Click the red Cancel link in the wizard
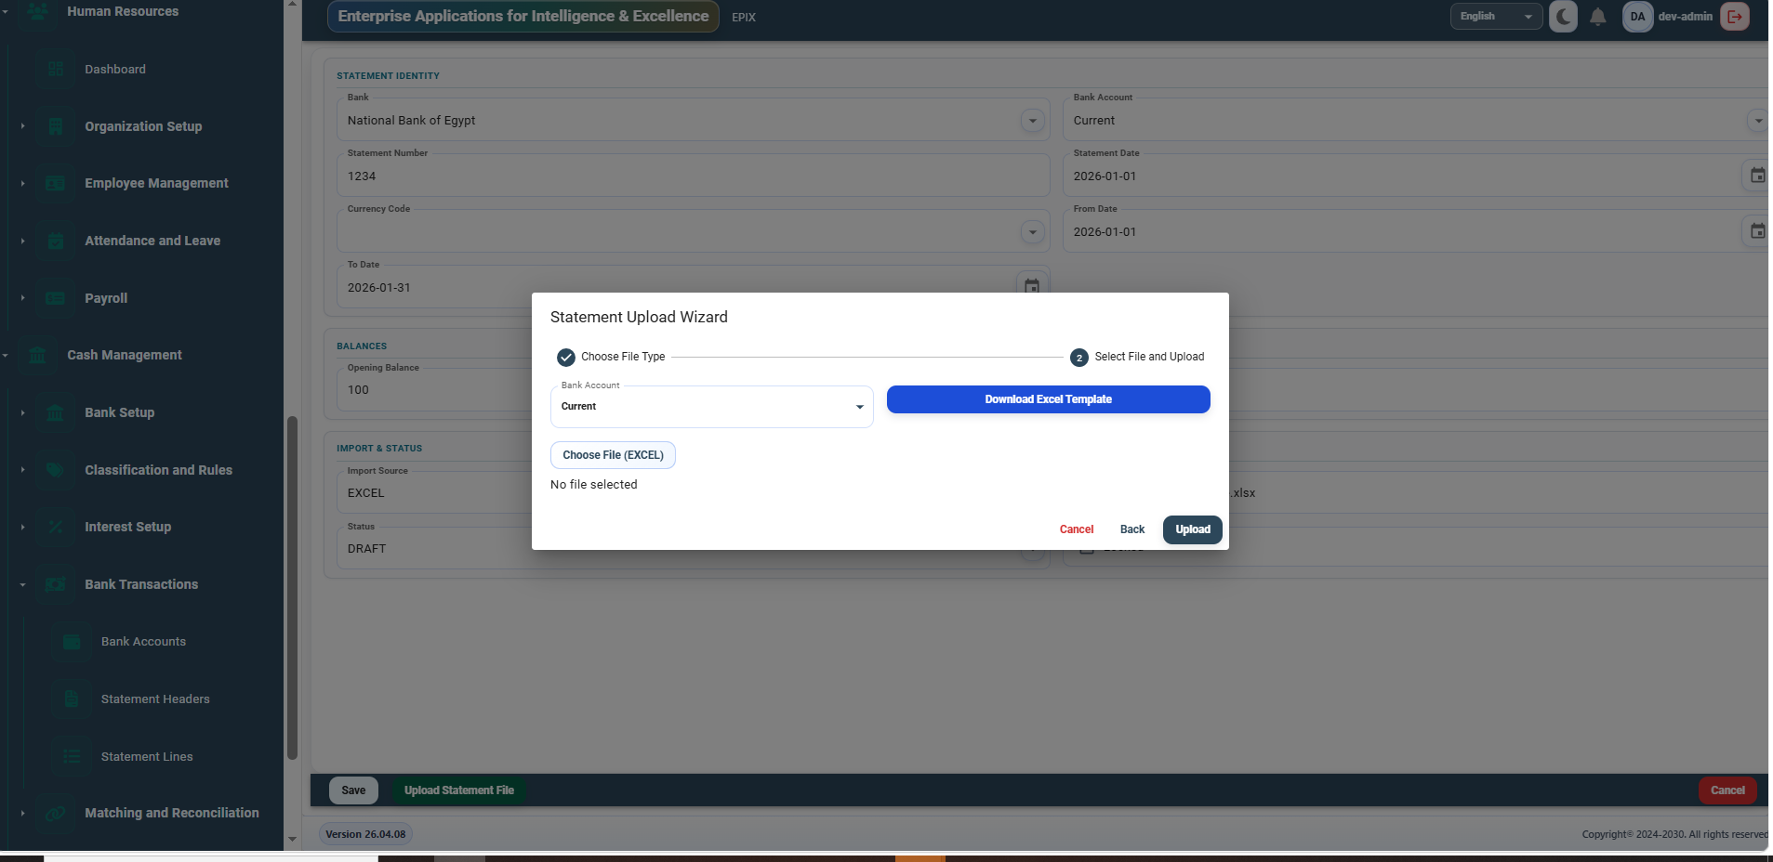 click(x=1076, y=529)
